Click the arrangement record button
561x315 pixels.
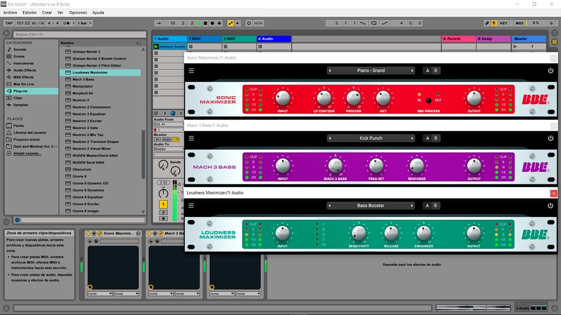pyautogui.click(x=212, y=23)
